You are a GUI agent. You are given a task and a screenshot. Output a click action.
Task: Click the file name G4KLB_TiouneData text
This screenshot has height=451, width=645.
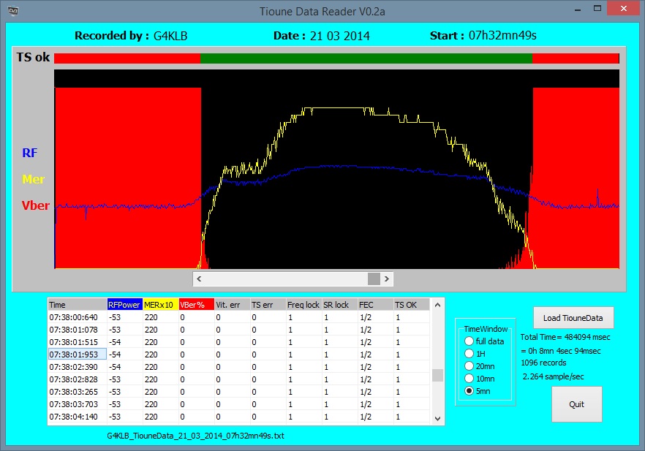[195, 436]
